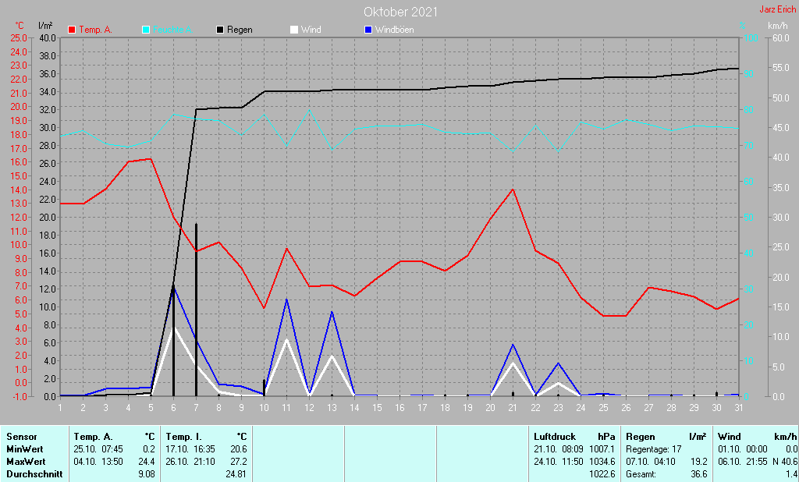
Task: Select day 21 on the date axis
Action: tap(513, 408)
